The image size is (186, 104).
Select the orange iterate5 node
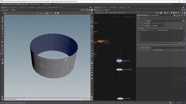pyautogui.click(x=101, y=41)
